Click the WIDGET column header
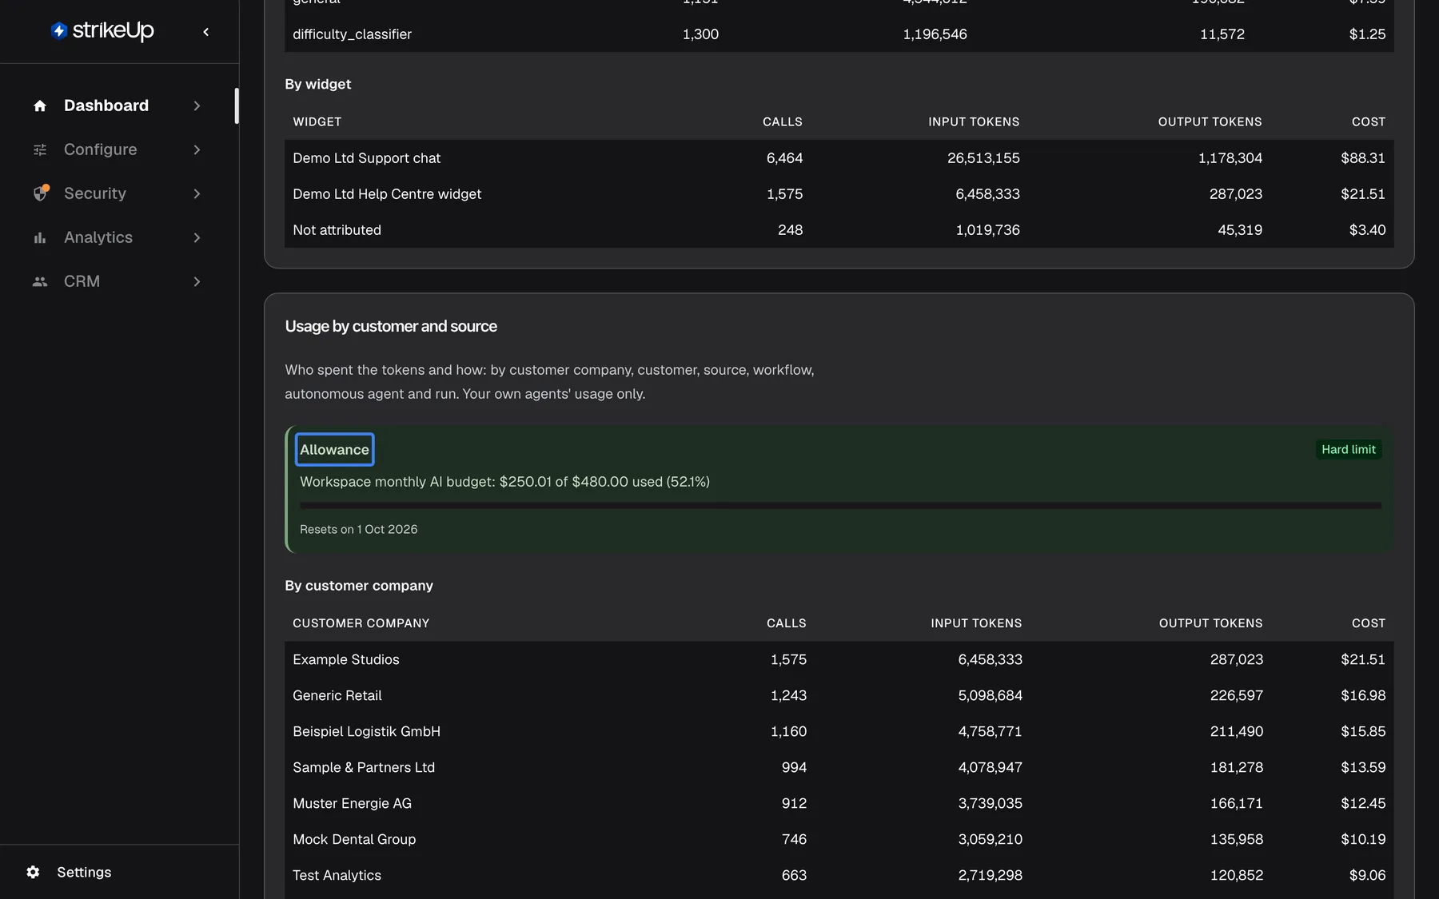The image size is (1439, 899). [317, 121]
